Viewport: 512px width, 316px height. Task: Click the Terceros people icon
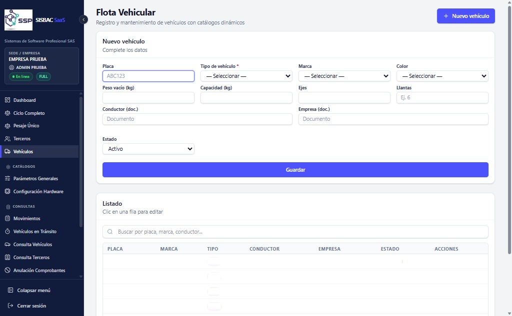pos(7,139)
